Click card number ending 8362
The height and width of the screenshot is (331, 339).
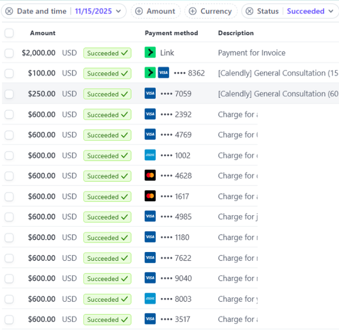point(189,73)
